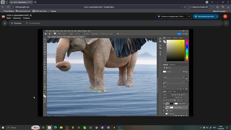Switch to the Эпизоды tab

[16, 23]
